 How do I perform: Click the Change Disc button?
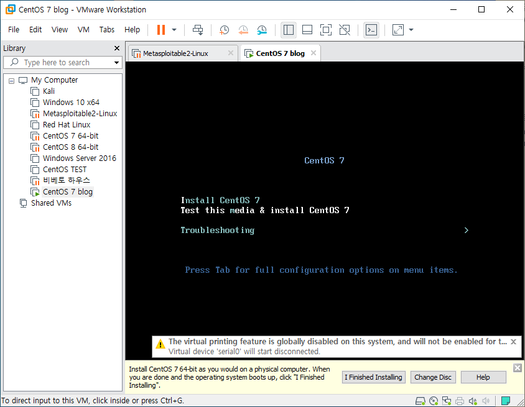point(433,377)
